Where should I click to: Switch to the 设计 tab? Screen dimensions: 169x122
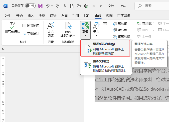tap(53, 16)
